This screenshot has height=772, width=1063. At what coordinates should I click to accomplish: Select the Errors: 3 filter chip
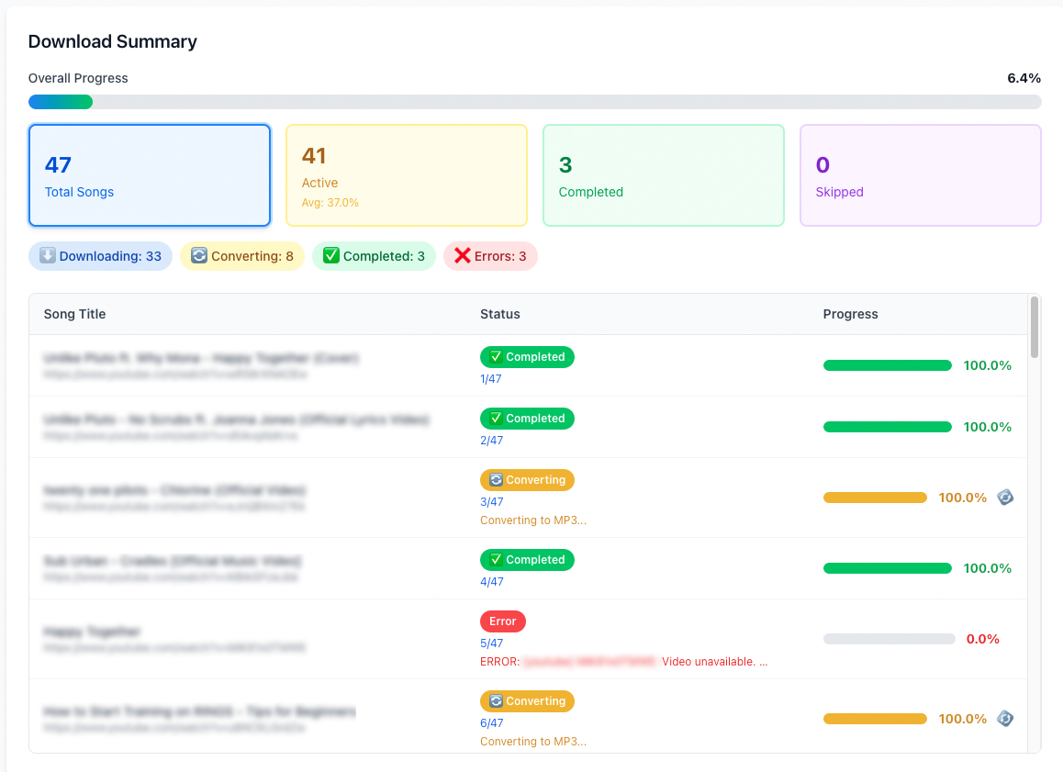point(490,256)
